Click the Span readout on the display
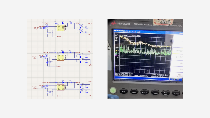210x118 pixels. (x=160, y=75)
